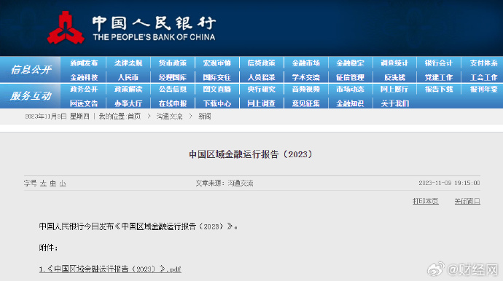This screenshot has width=503, height=281.
Task: Click the 关闭窗口 link
Action: click(x=467, y=201)
